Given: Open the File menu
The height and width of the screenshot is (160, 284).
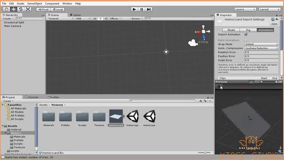Looking at the screenshot, I should pyautogui.click(x=4, y=4).
